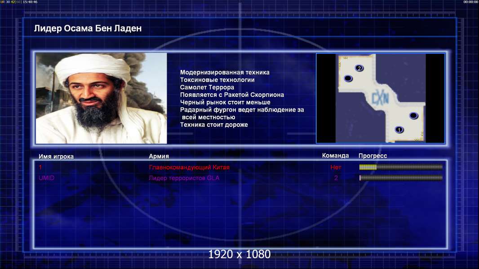Click the text 'Токсиновые технологии'
This screenshot has height=269, width=479.
(x=217, y=80)
